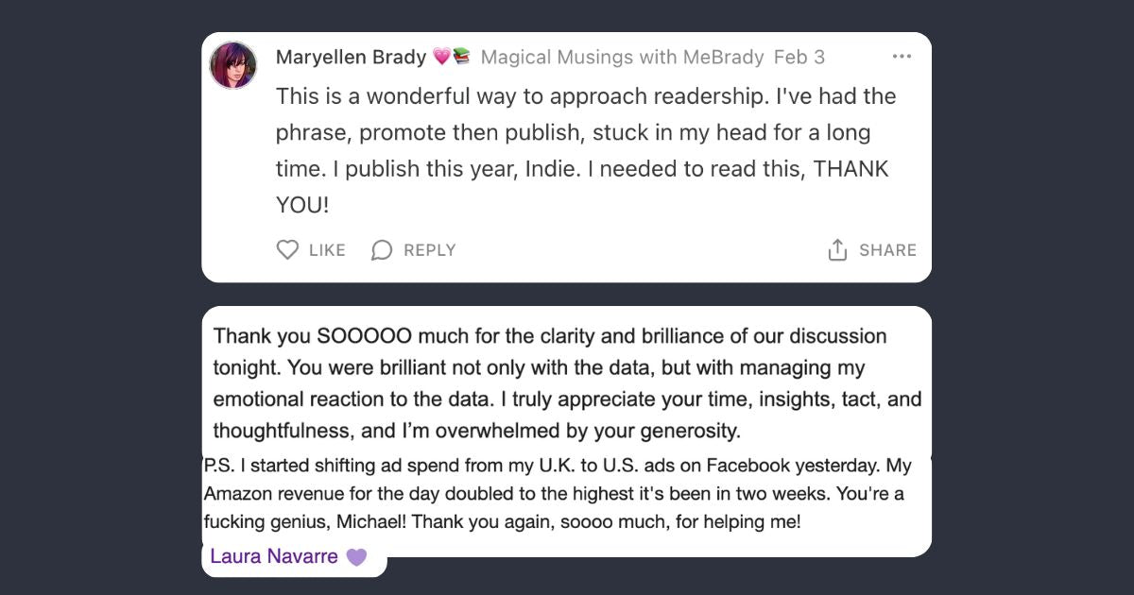Image resolution: width=1134 pixels, height=595 pixels.
Task: Click the Laura Navarre name link
Action: click(275, 556)
